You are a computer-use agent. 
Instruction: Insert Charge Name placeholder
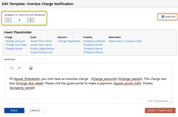14,49
